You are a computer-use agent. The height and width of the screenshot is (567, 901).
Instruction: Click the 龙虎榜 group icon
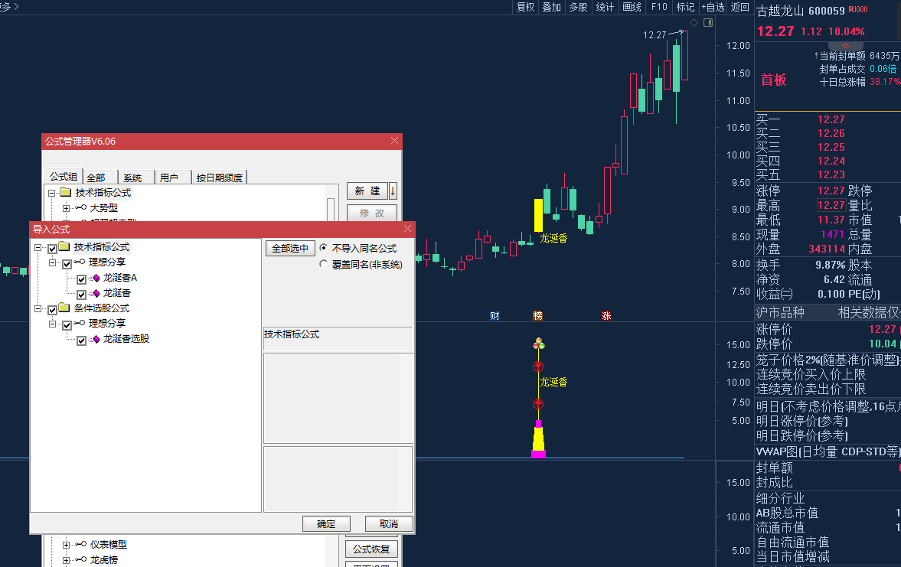tap(81, 559)
